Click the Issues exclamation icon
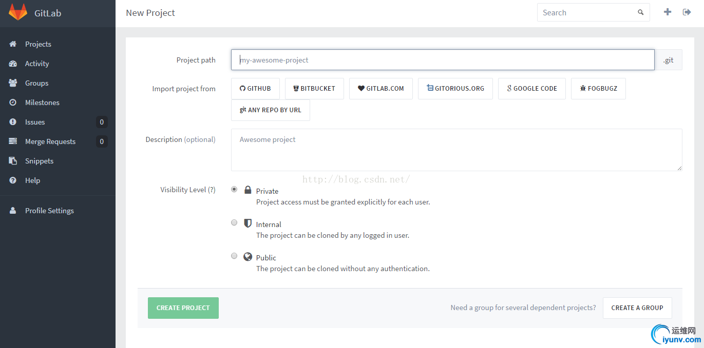The width and height of the screenshot is (704, 348). [13, 122]
